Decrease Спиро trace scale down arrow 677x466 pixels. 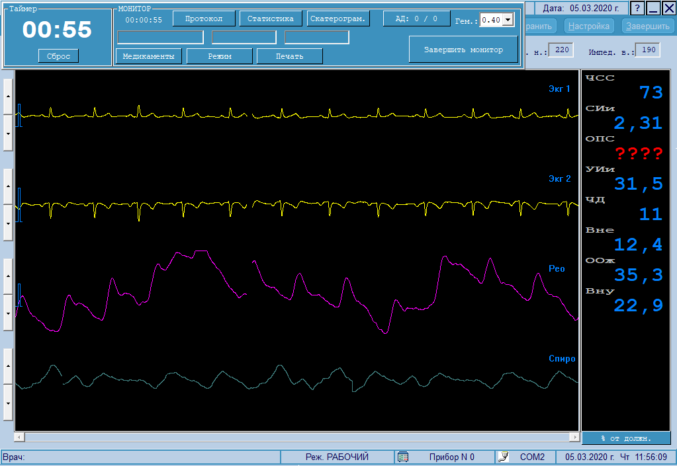pyautogui.click(x=8, y=403)
